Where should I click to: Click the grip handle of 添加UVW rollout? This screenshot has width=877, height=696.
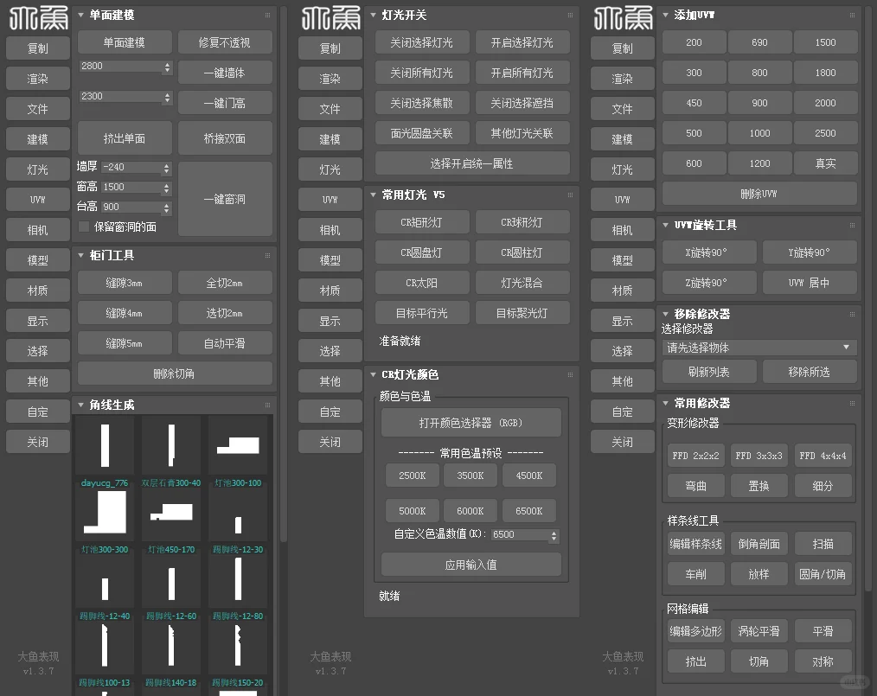coord(852,15)
